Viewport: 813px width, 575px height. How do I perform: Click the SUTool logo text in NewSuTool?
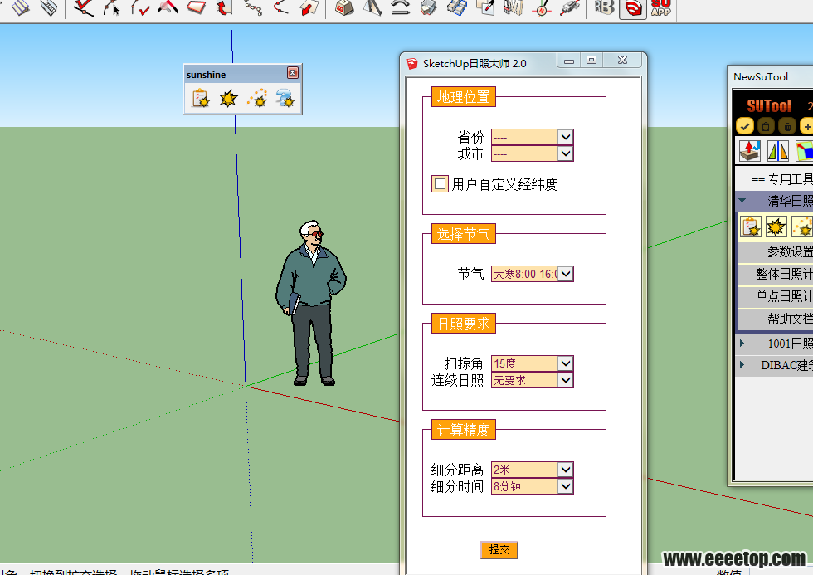(x=770, y=106)
